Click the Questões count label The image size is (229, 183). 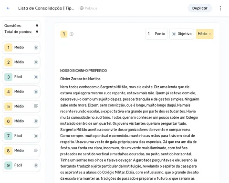13,26
